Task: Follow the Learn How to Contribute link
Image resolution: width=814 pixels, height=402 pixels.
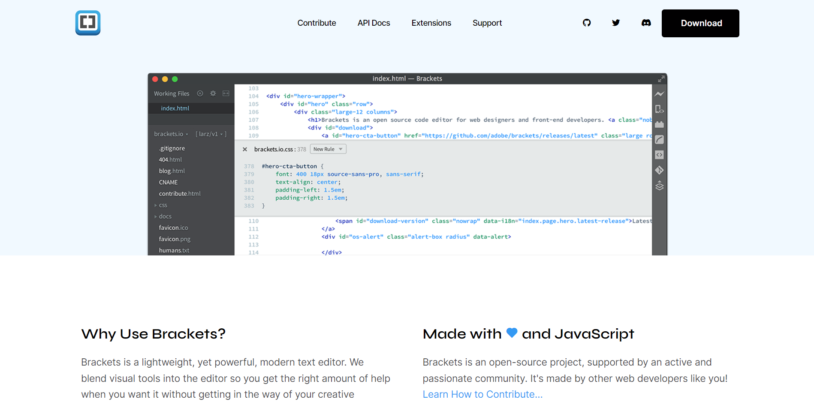Action: (x=482, y=394)
